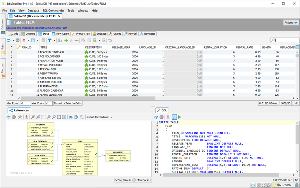The image size is (300, 188).
Task: Click the binoculars find icon in References toolbar
Action: (71, 117)
